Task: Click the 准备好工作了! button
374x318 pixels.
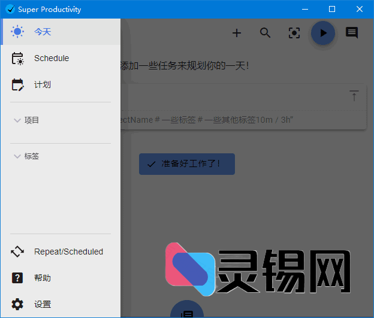Action: click(187, 164)
